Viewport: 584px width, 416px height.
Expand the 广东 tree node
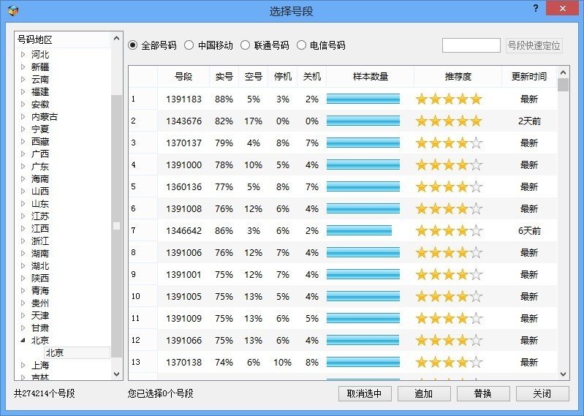pyautogui.click(x=23, y=166)
